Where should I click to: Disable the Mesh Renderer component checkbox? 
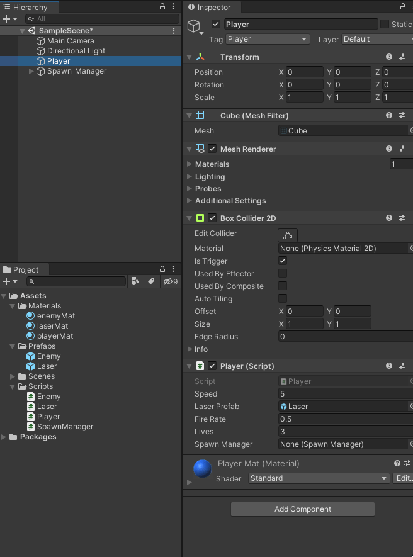[212, 149]
